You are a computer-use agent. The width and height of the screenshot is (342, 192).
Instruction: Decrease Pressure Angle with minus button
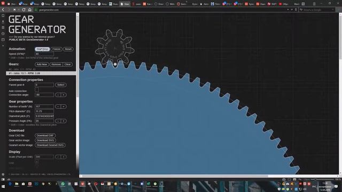pos(58,121)
